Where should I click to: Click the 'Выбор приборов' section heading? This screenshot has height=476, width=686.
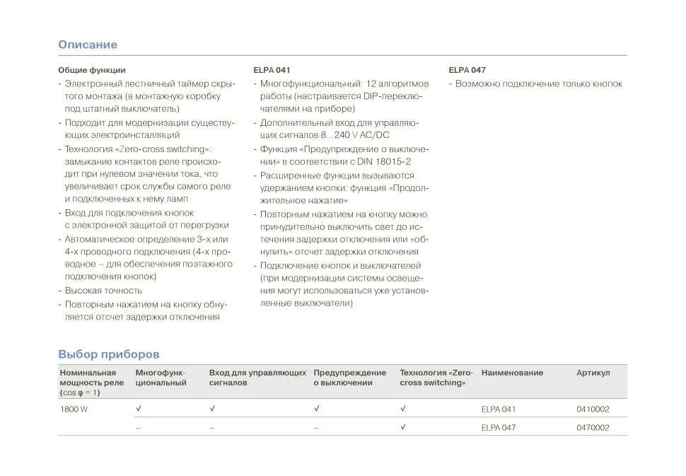click(x=109, y=354)
